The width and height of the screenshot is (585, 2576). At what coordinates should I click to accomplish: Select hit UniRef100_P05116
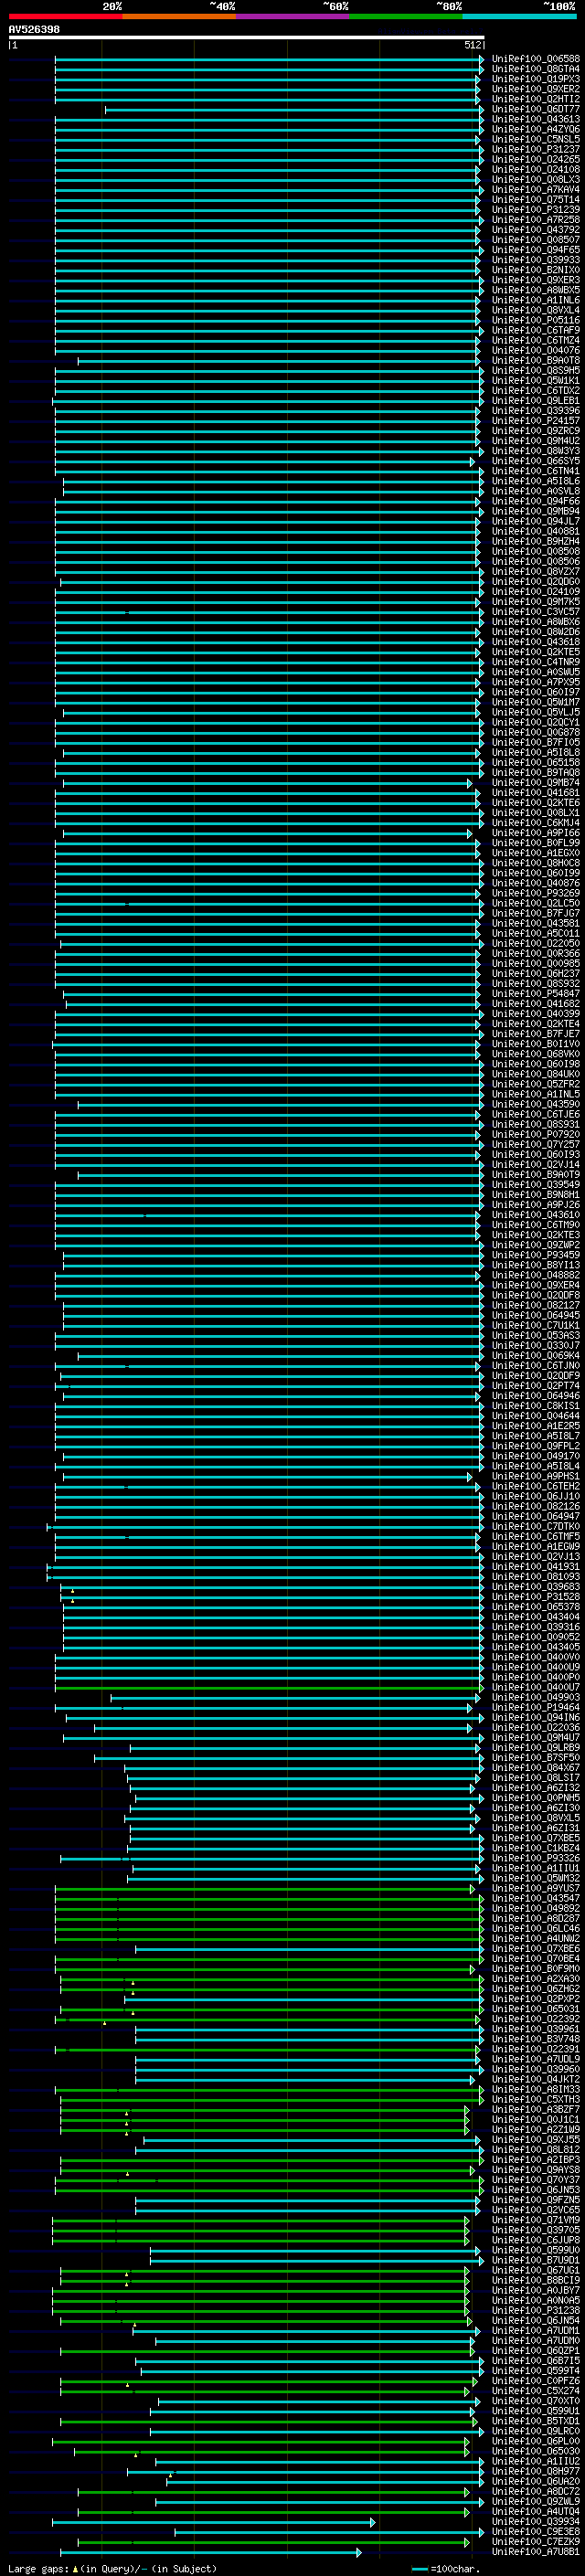click(x=535, y=320)
